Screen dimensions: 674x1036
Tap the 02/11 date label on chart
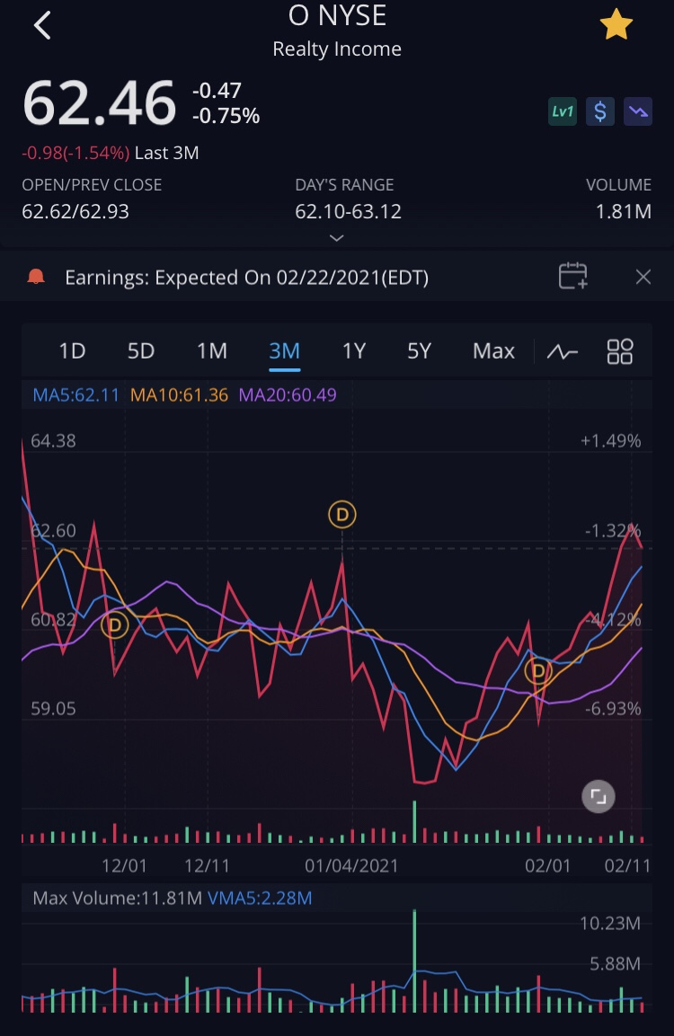(x=627, y=865)
